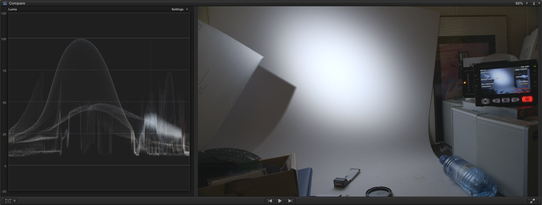
Task: Click the clapperboard icon beside Compare
Action: [x=5, y=3]
